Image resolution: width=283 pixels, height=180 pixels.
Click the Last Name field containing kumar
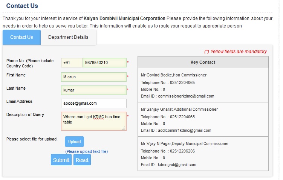94,90
